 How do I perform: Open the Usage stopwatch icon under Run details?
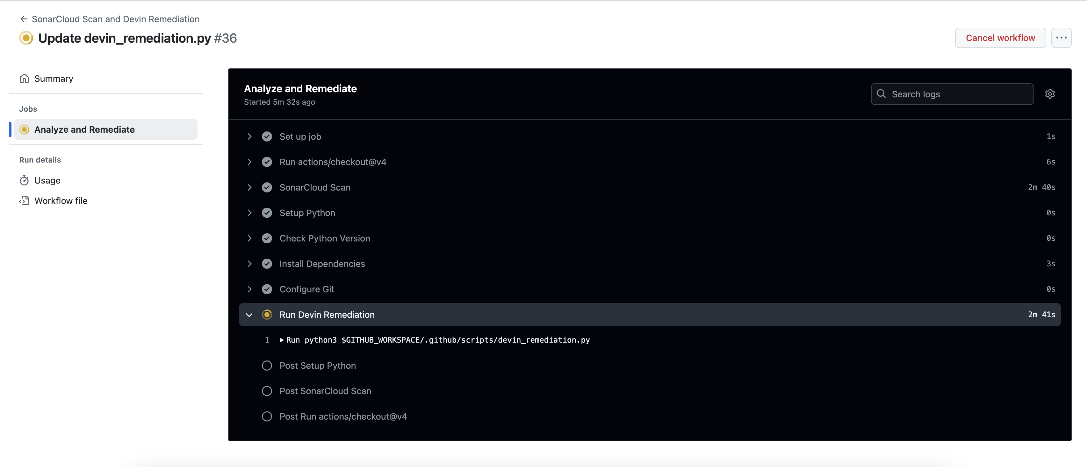[x=25, y=180]
